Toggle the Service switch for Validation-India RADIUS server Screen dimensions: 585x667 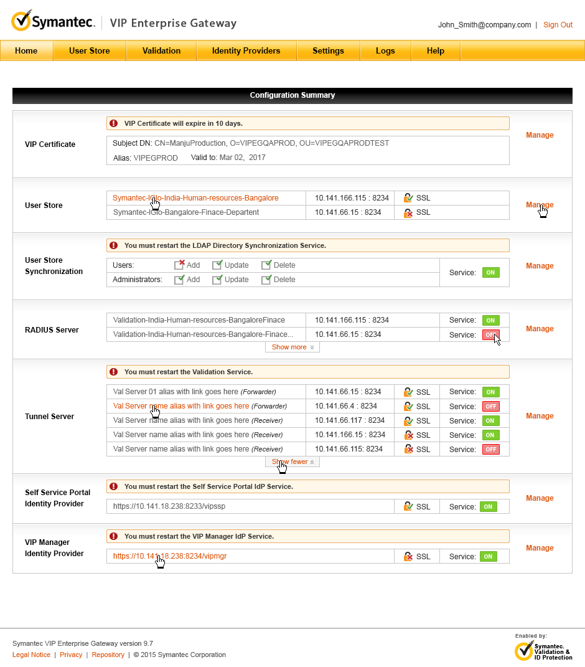[491, 320]
